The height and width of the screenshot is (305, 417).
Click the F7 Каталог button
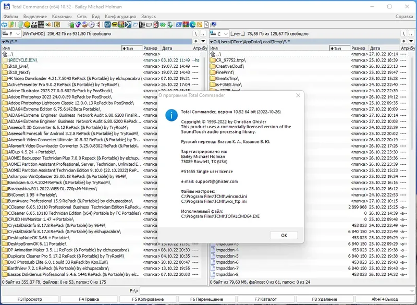click(266, 299)
